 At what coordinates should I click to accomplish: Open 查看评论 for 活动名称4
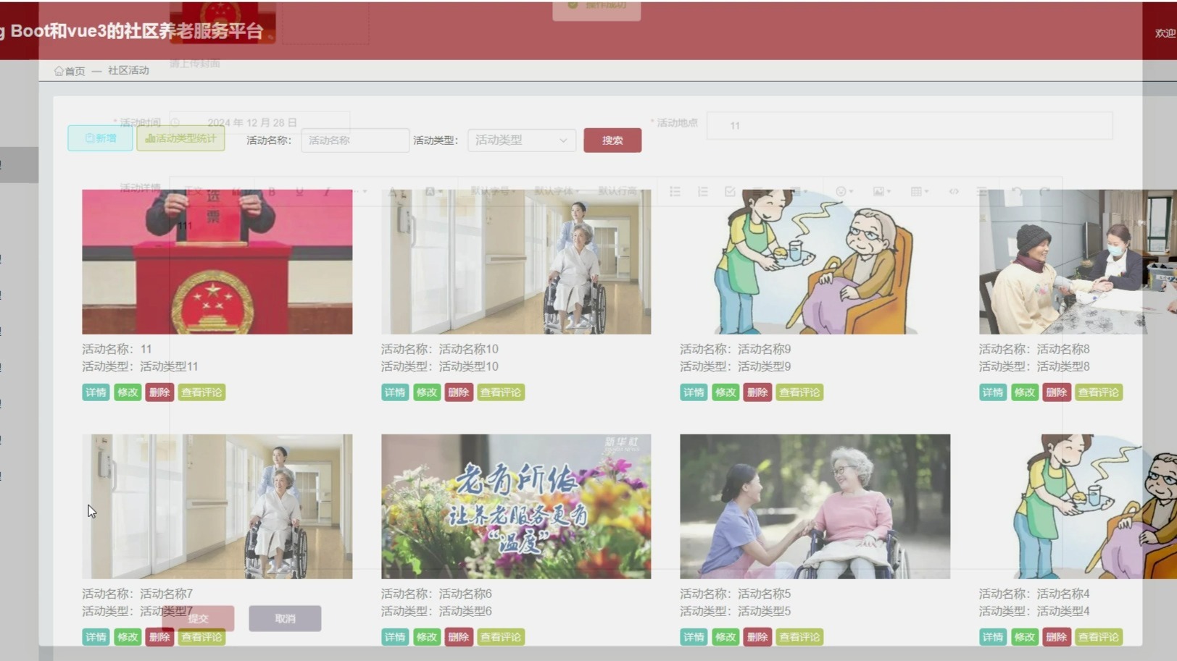1099,637
